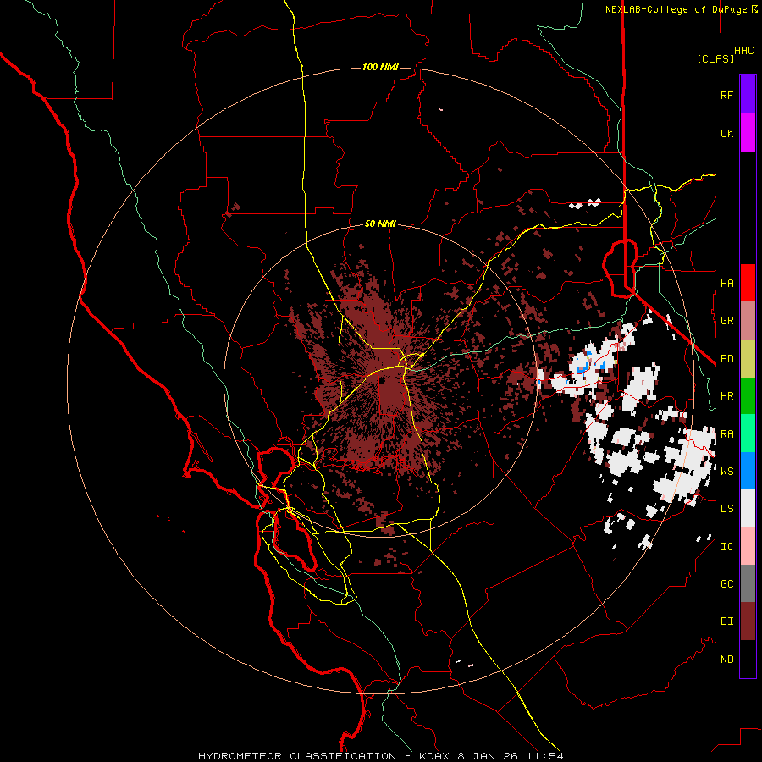Click the "GR" legend label
Screen dimensions: 762x762
click(726, 321)
